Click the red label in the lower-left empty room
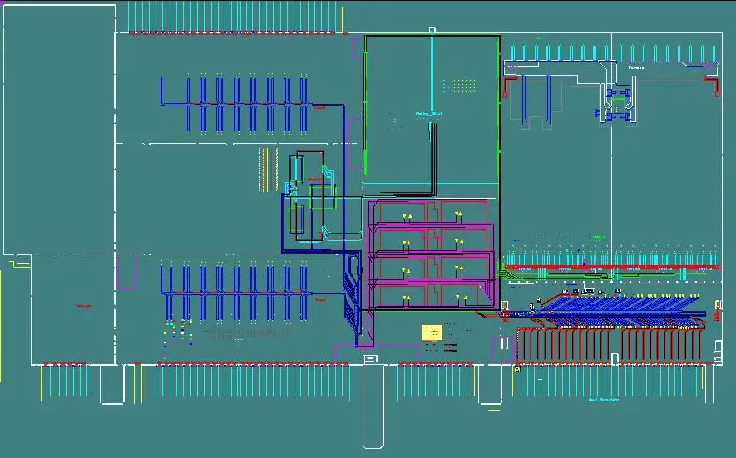Viewport: 736px width, 458px height. pyautogui.click(x=84, y=306)
